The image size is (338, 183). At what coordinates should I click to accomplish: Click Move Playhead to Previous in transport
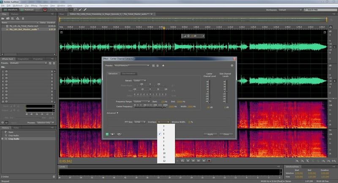tap(188, 161)
